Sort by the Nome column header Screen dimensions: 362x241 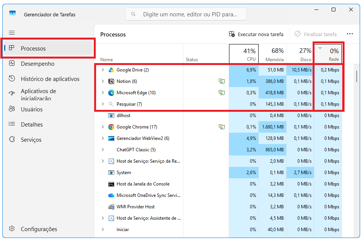click(x=139, y=54)
